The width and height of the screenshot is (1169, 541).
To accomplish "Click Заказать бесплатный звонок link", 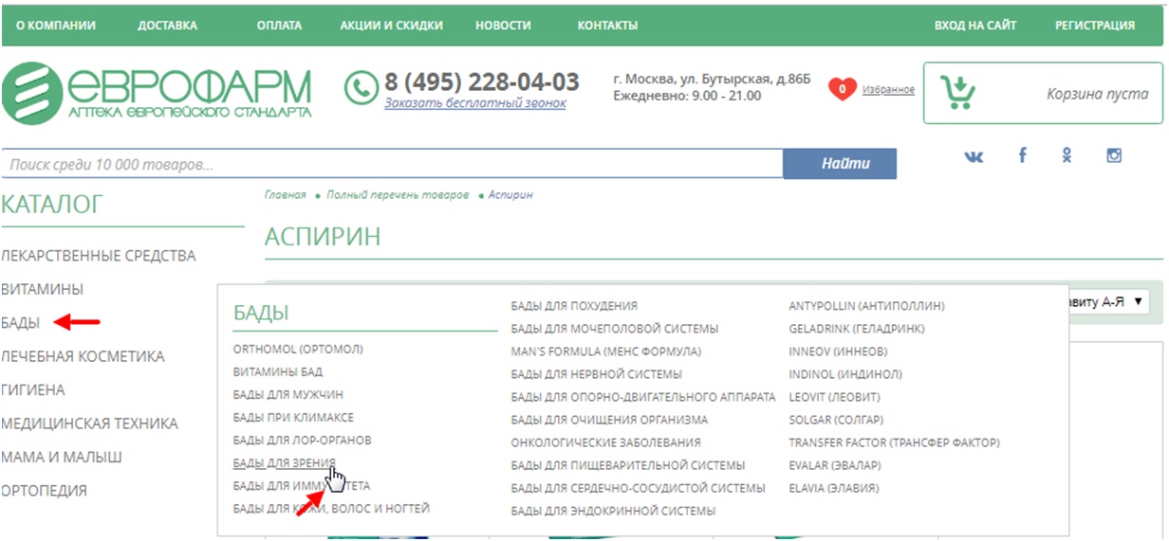I will coord(475,102).
